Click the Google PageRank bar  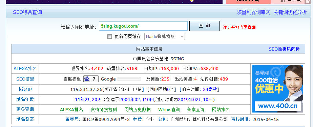point(129,79)
